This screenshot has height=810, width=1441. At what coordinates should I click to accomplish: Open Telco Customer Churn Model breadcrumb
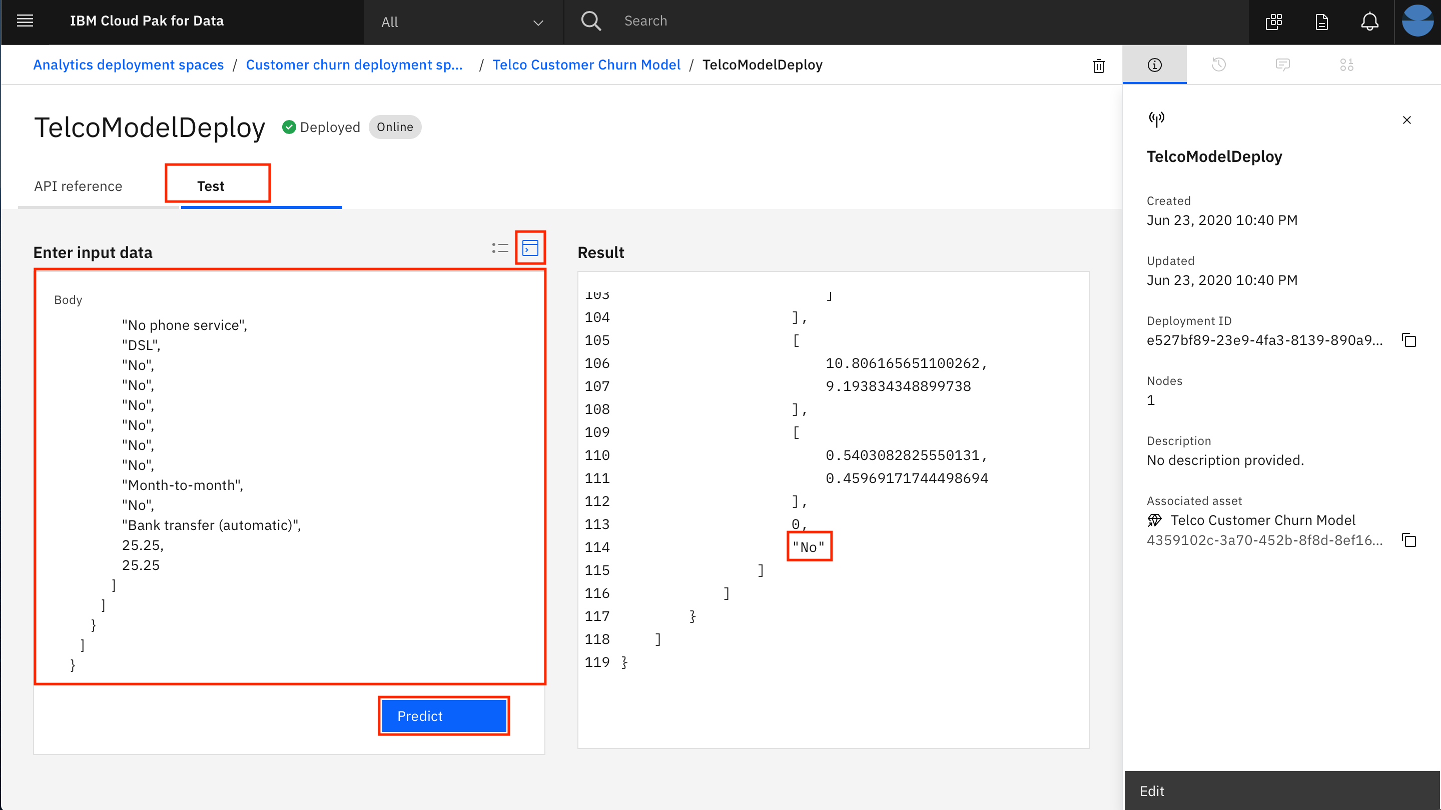pyautogui.click(x=586, y=65)
